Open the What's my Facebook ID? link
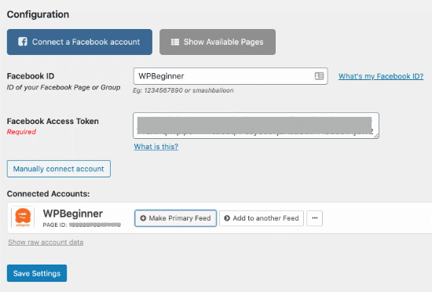Screen dimensions: 432x292 click(381, 76)
